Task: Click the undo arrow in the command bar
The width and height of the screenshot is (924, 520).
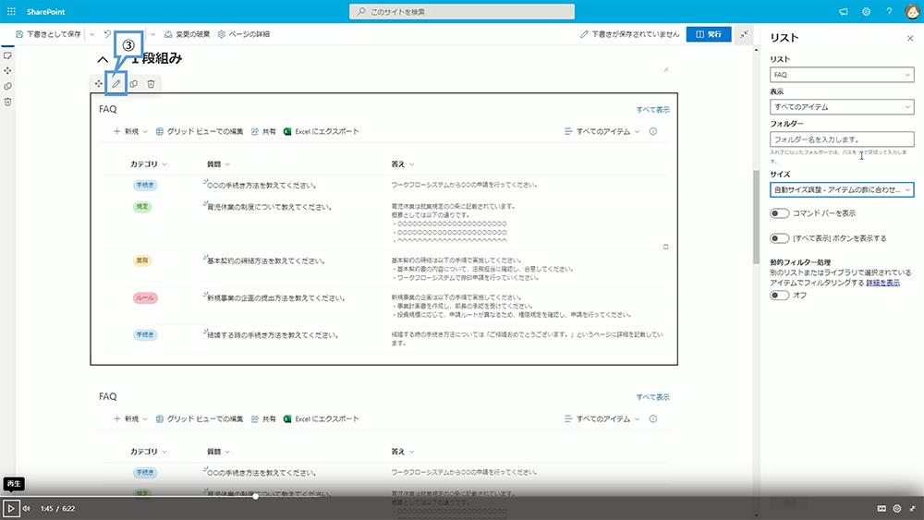Action: coord(107,34)
